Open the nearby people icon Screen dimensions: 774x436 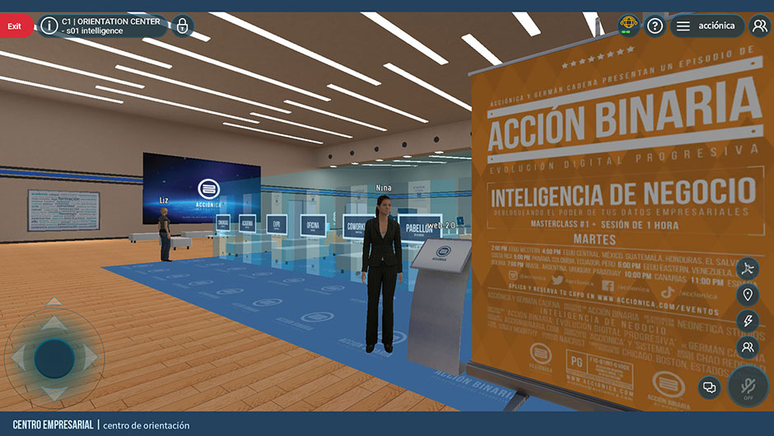(748, 347)
